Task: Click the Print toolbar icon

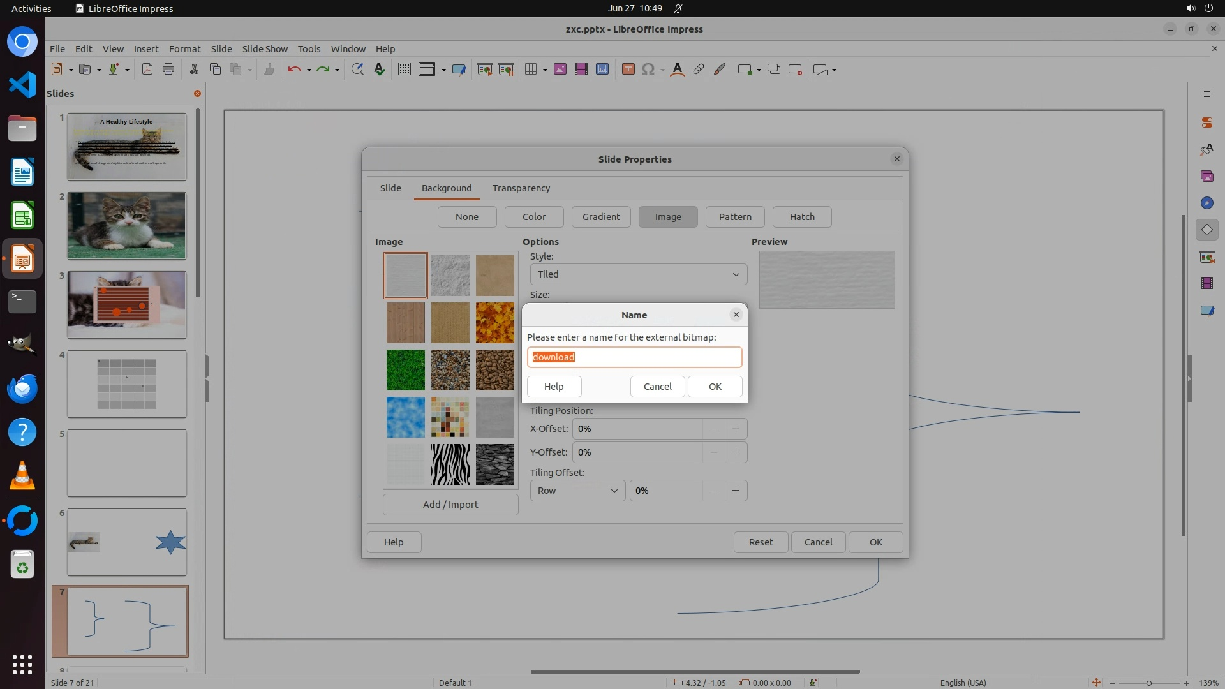Action: (x=168, y=70)
